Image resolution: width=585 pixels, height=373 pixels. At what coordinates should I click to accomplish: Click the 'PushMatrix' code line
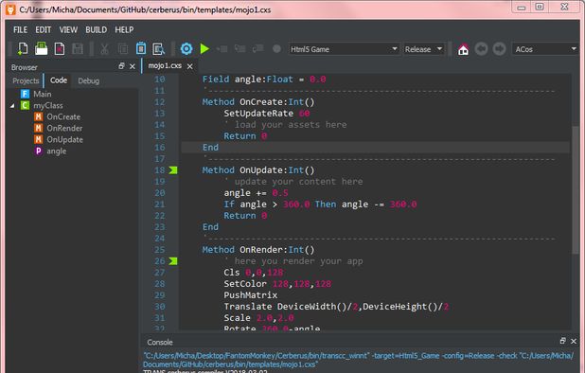[250, 295]
